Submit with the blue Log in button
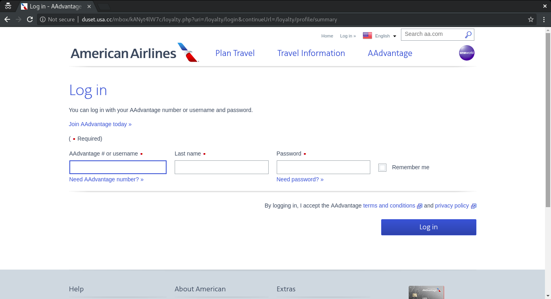Screen dimensions: 551x299 click(x=429, y=227)
